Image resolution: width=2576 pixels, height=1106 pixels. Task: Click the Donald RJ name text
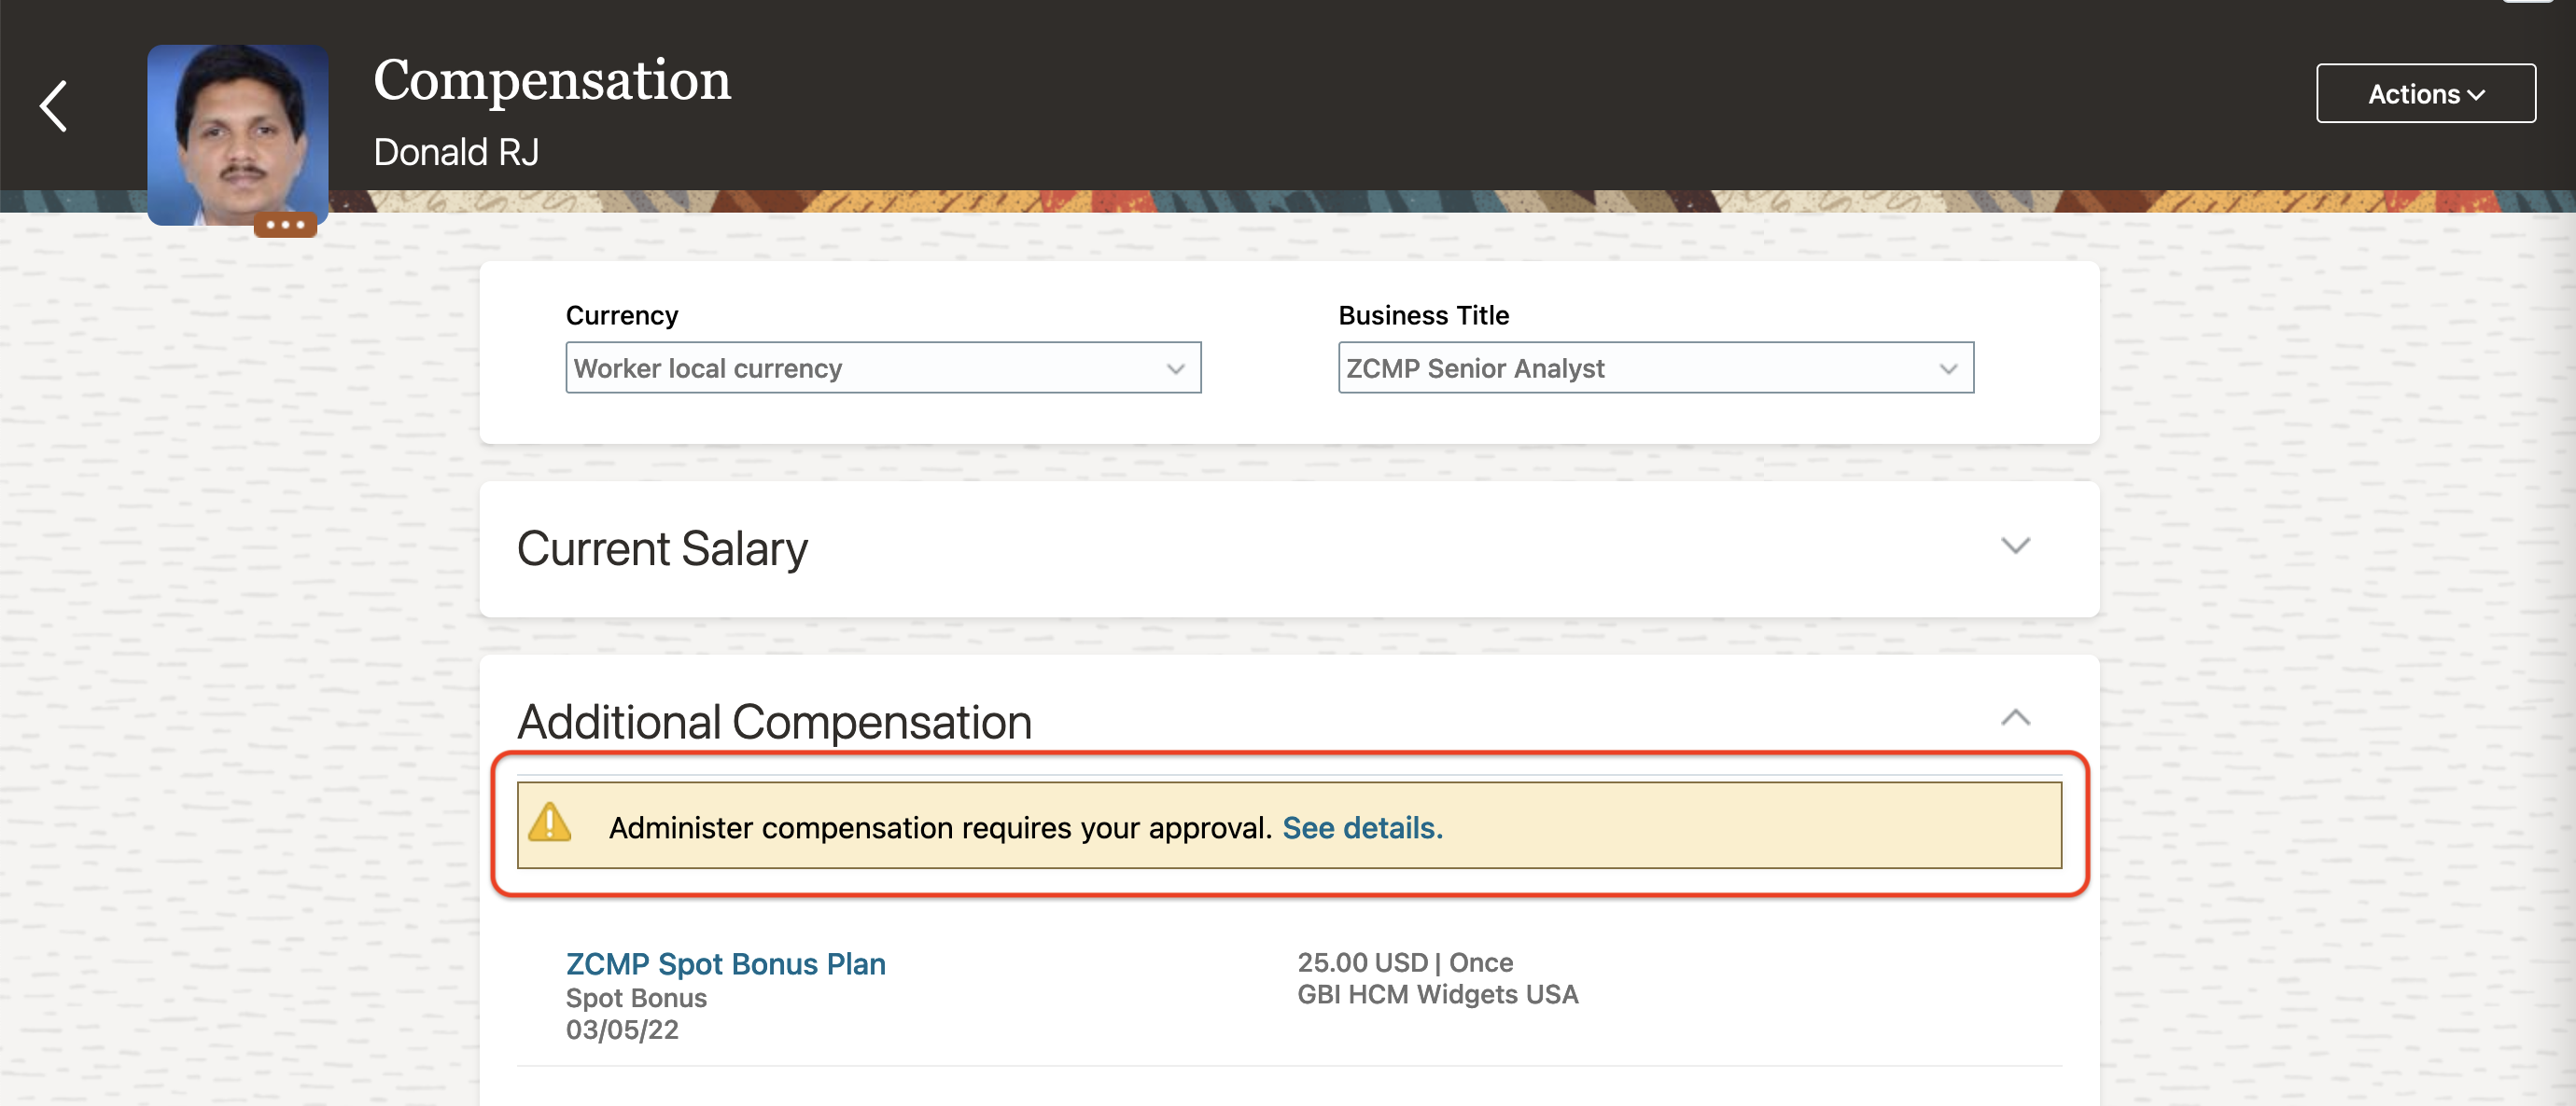tap(456, 152)
